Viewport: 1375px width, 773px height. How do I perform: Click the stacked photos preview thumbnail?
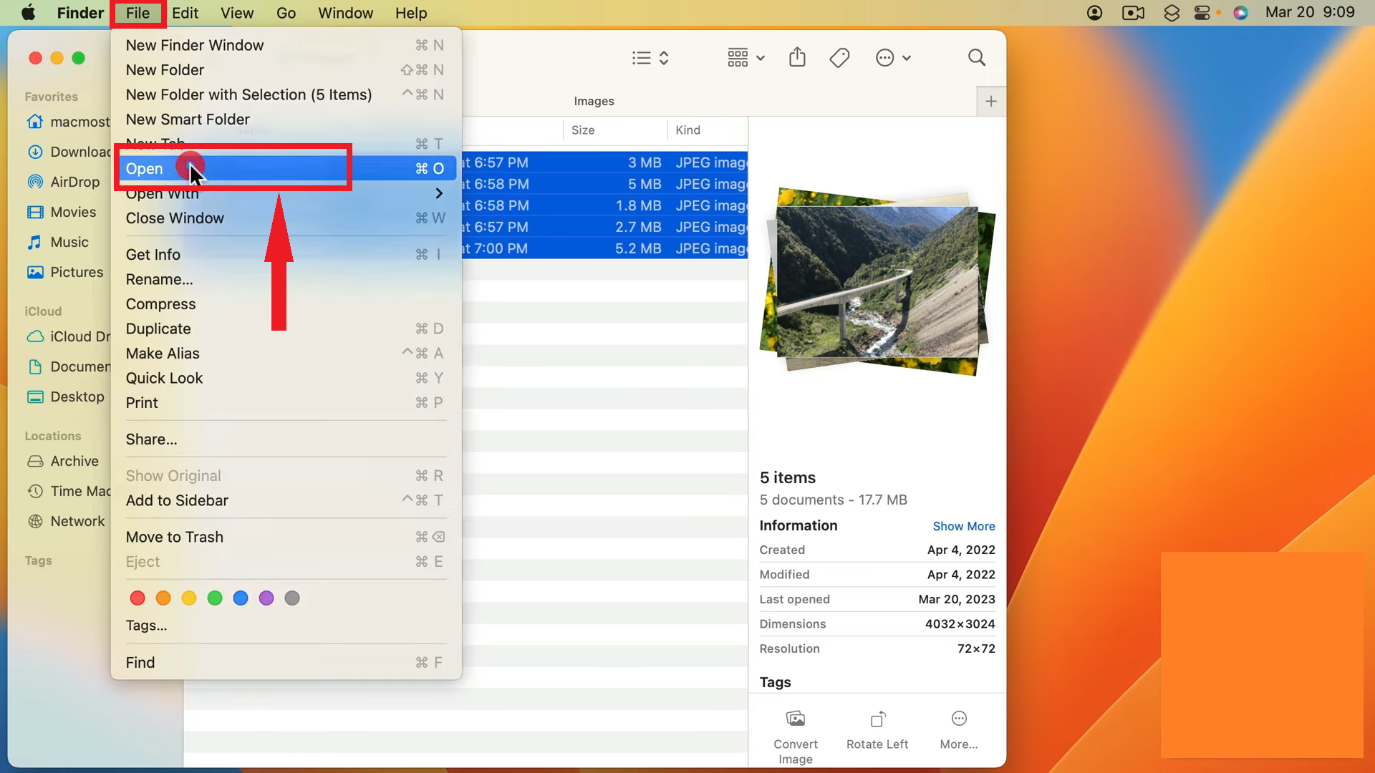[x=877, y=282]
